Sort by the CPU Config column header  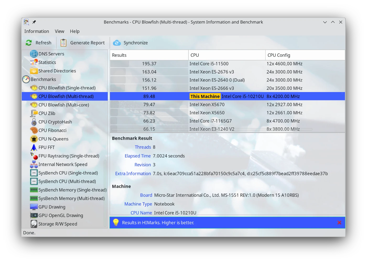(305, 55)
